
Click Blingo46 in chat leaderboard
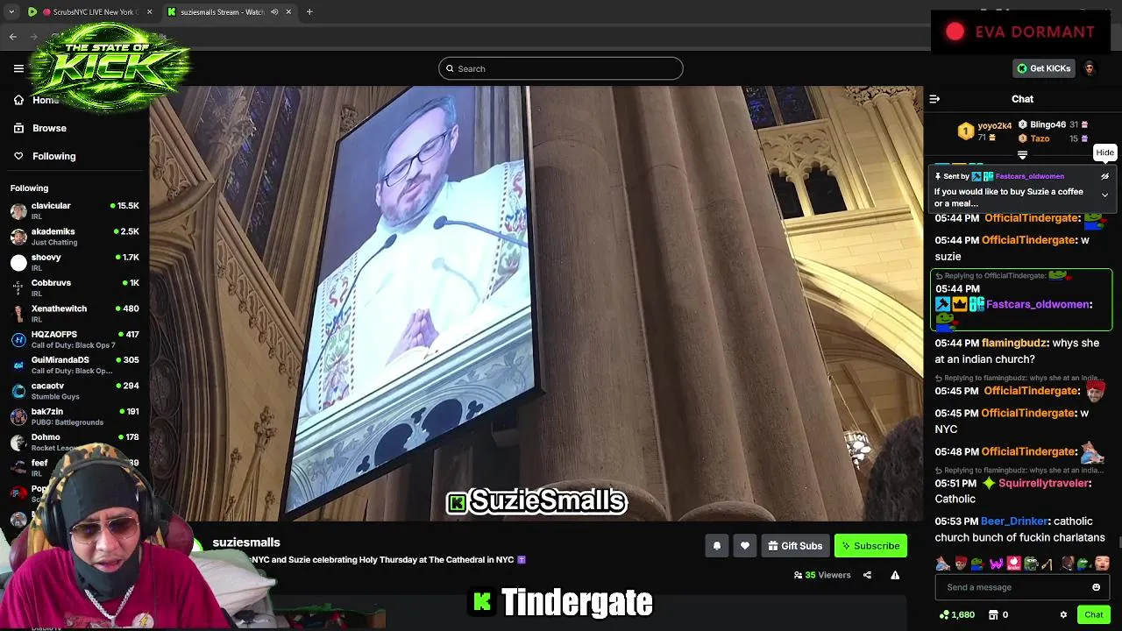coord(1047,124)
